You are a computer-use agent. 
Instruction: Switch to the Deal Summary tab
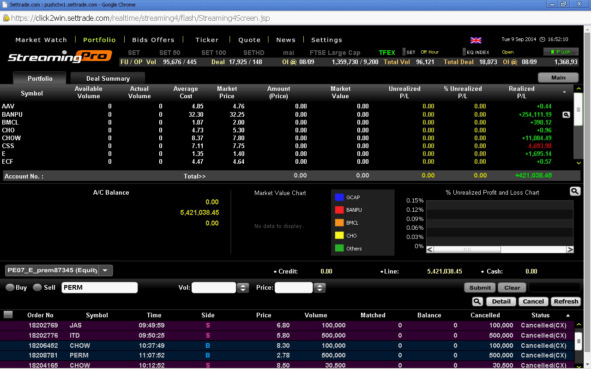(108, 78)
